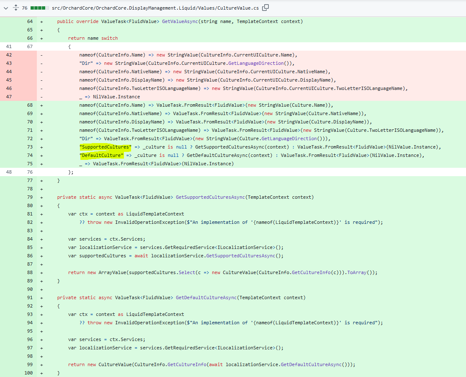Select old line number 41
Viewport: 466px width, 377px height.
click(9, 46)
